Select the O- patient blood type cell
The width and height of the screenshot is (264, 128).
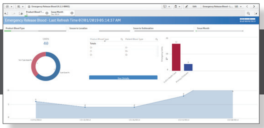[x=126, y=55]
